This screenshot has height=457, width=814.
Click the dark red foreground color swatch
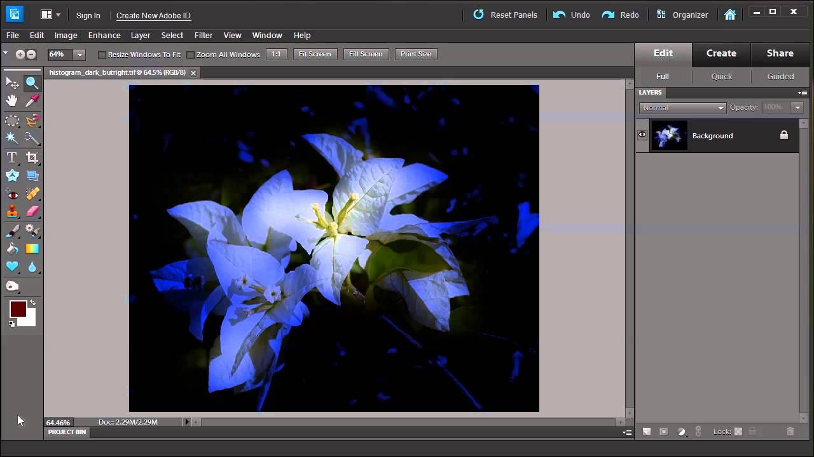(x=17, y=309)
